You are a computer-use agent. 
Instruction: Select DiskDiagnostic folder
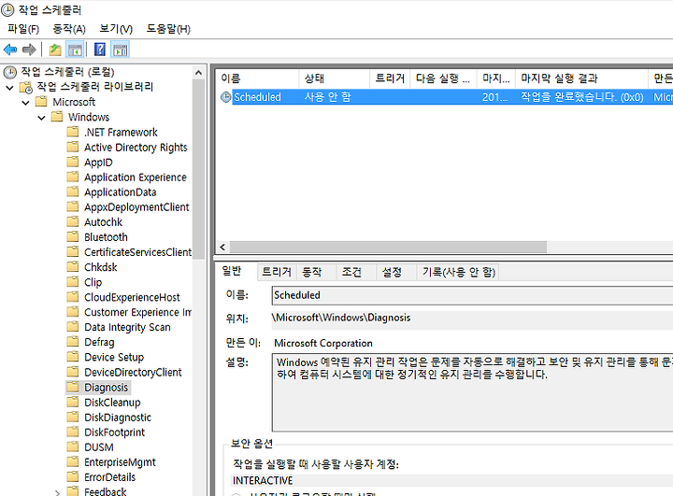[x=118, y=418]
